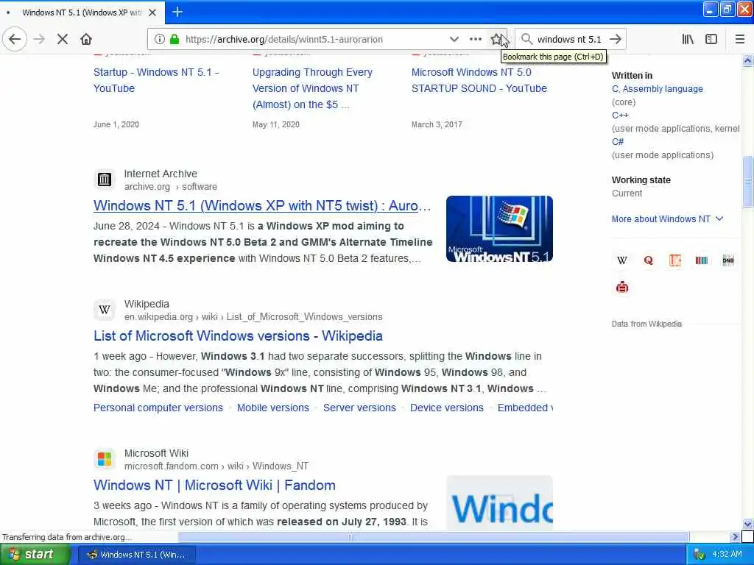754x565 pixels.
Task: Go to Mobile versions sitelink
Action: point(273,408)
